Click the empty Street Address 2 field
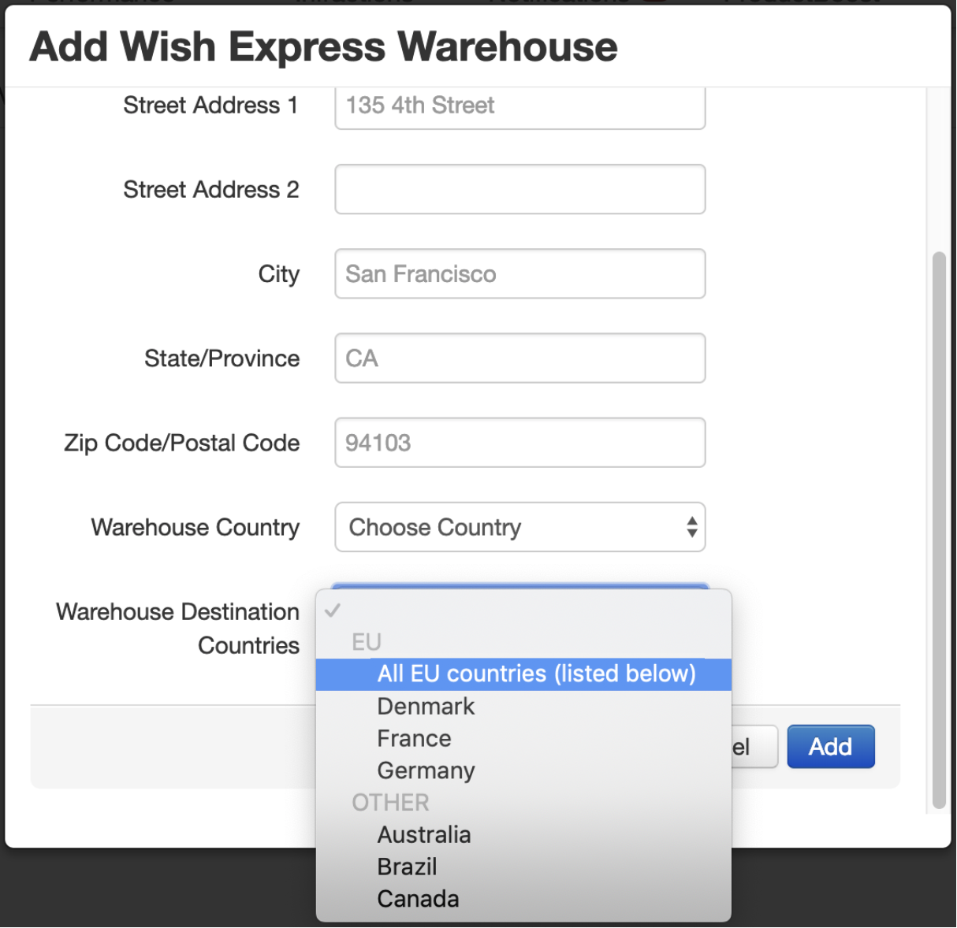The width and height of the screenshot is (957, 928). [x=519, y=189]
